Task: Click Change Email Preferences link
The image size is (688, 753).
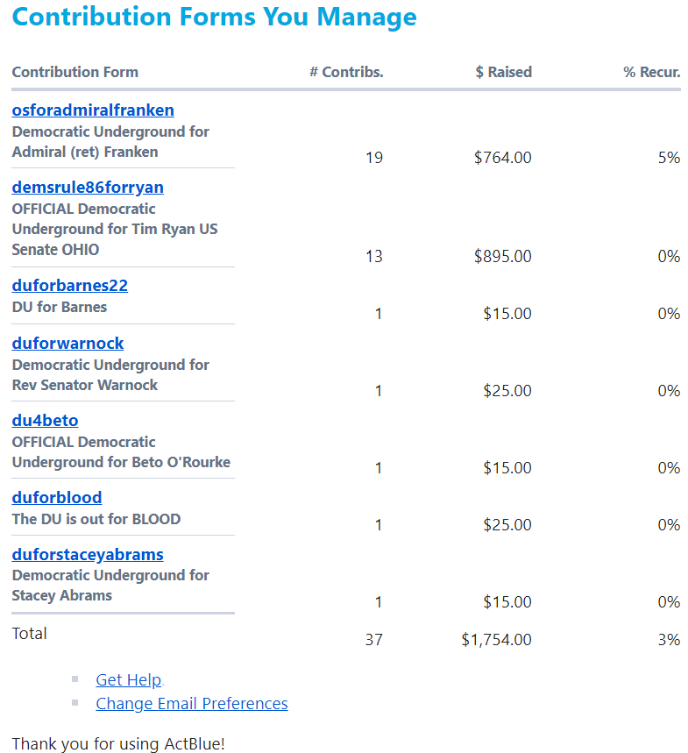Action: pos(192,704)
